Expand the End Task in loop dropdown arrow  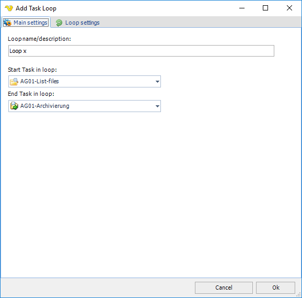tap(157, 106)
